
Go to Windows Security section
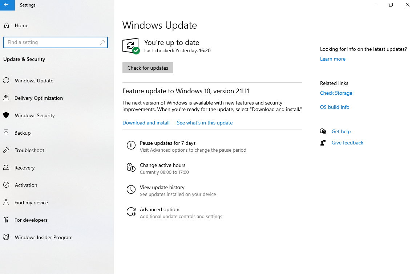click(35, 115)
